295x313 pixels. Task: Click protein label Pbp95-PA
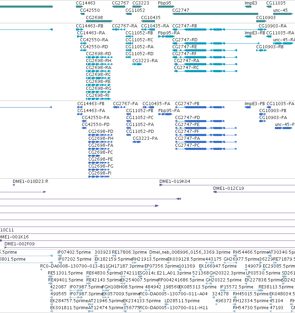[x=169, y=110]
